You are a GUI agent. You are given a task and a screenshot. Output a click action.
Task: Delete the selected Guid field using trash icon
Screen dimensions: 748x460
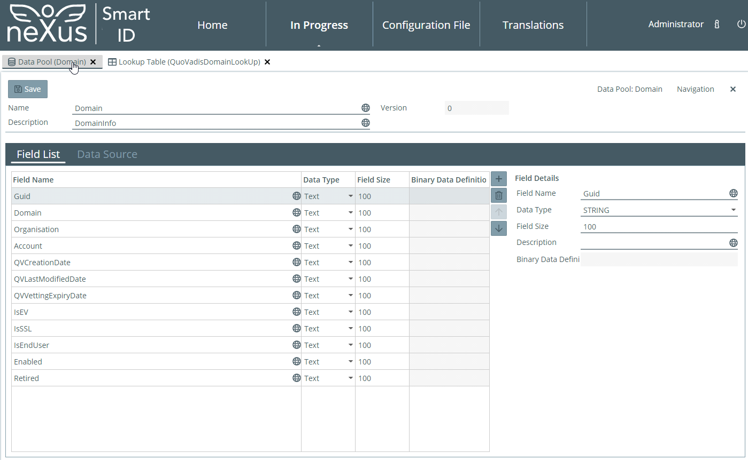point(499,195)
